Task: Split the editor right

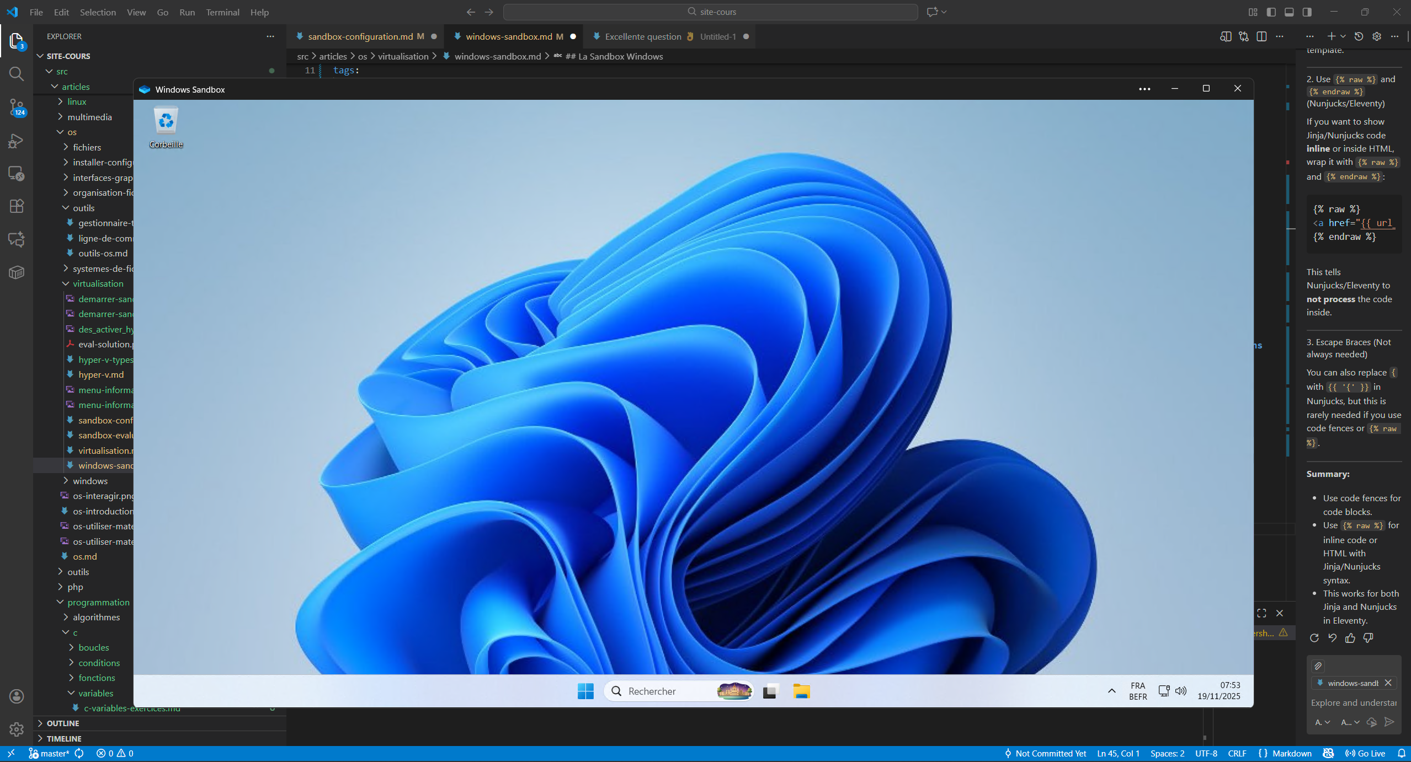Action: (1261, 36)
